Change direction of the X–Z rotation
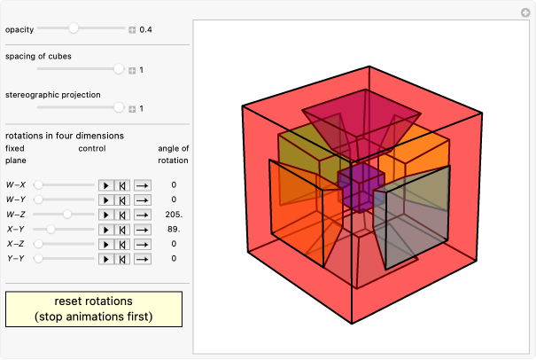The width and height of the screenshot is (536, 360). click(x=143, y=244)
